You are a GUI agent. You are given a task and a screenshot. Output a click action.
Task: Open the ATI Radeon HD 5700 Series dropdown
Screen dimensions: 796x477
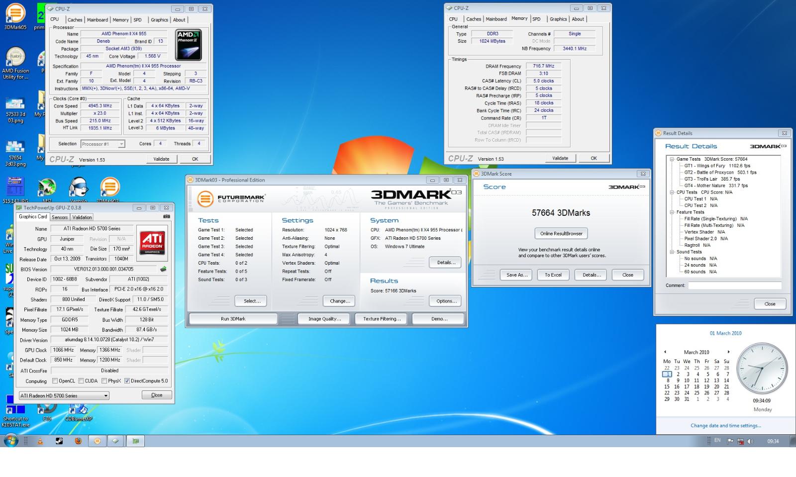pyautogui.click(x=64, y=396)
